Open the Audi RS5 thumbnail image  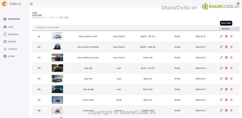[x=57, y=79]
